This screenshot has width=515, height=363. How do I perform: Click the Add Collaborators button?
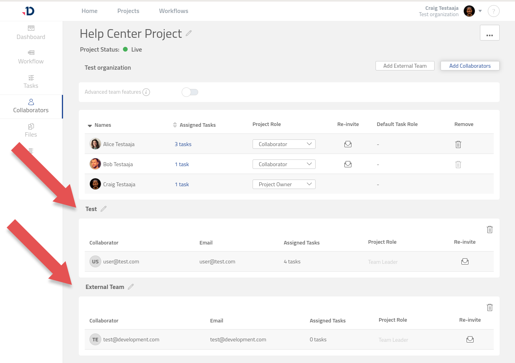tap(470, 66)
